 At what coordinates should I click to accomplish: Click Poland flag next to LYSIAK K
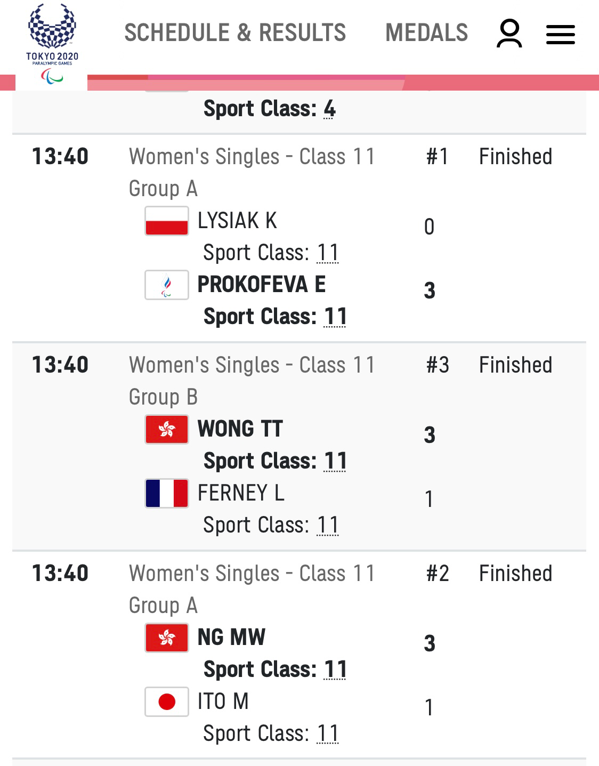click(167, 221)
